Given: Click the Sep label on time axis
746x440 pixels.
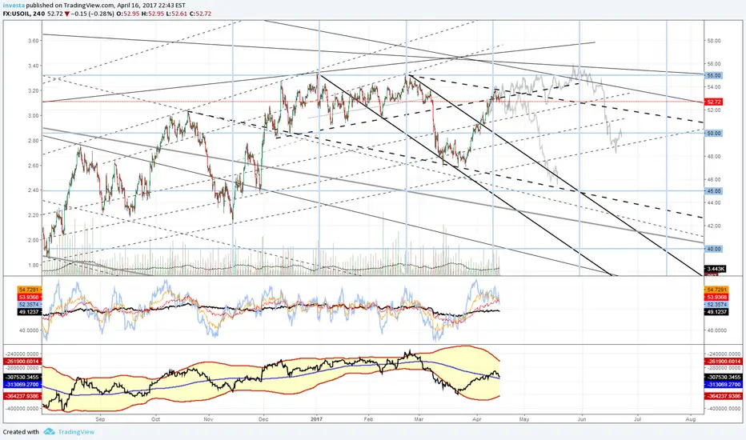Looking at the screenshot, I should [100, 419].
